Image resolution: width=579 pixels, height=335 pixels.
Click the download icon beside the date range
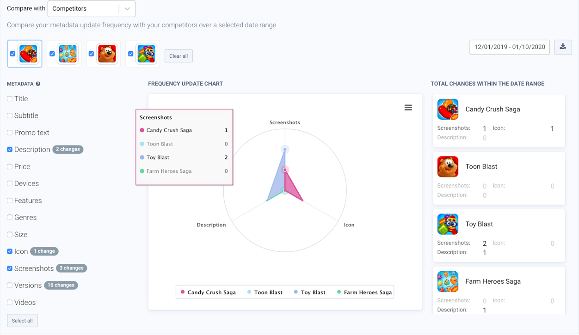563,47
